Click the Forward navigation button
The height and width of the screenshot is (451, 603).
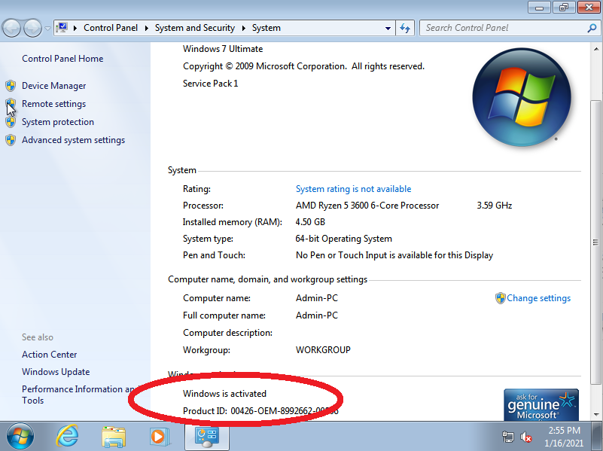[32, 28]
